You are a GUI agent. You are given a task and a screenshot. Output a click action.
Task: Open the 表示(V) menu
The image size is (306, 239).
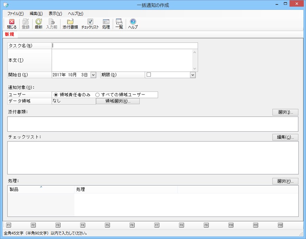click(55, 13)
